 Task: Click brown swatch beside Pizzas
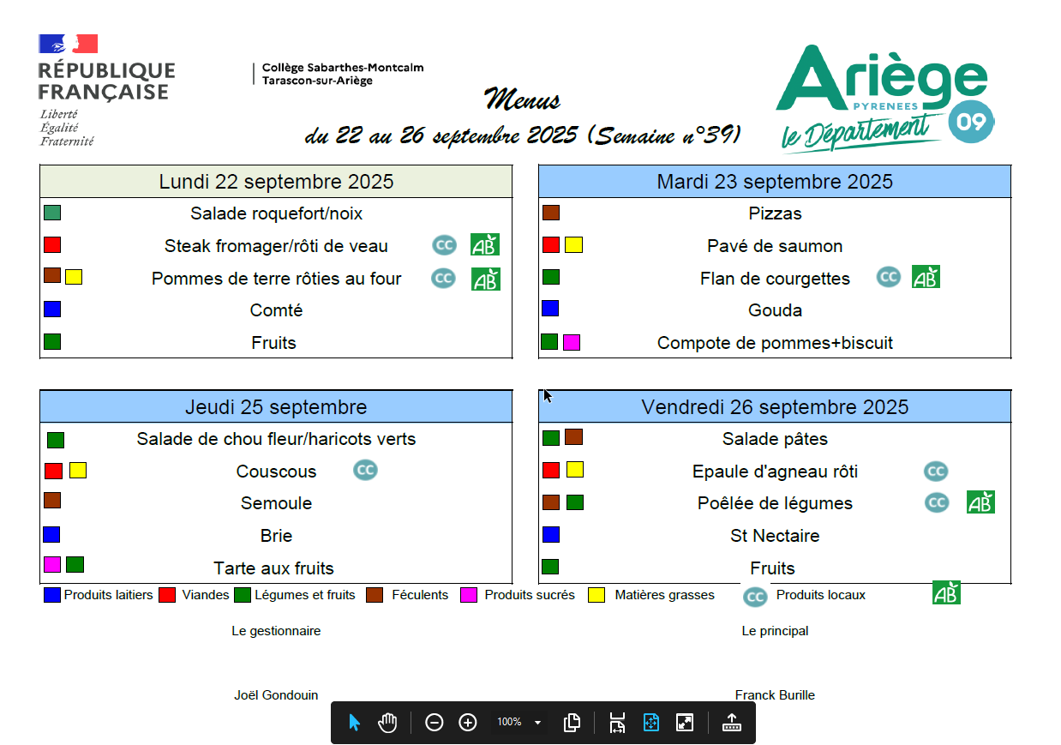[551, 213]
